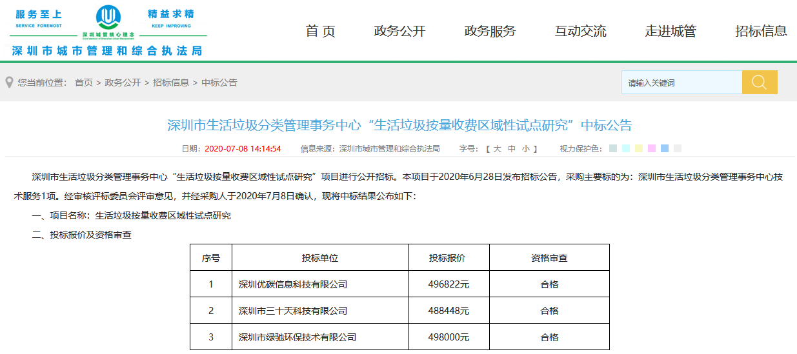Select the blue eye protection color
This screenshot has height=354, width=797.
[x=665, y=149]
